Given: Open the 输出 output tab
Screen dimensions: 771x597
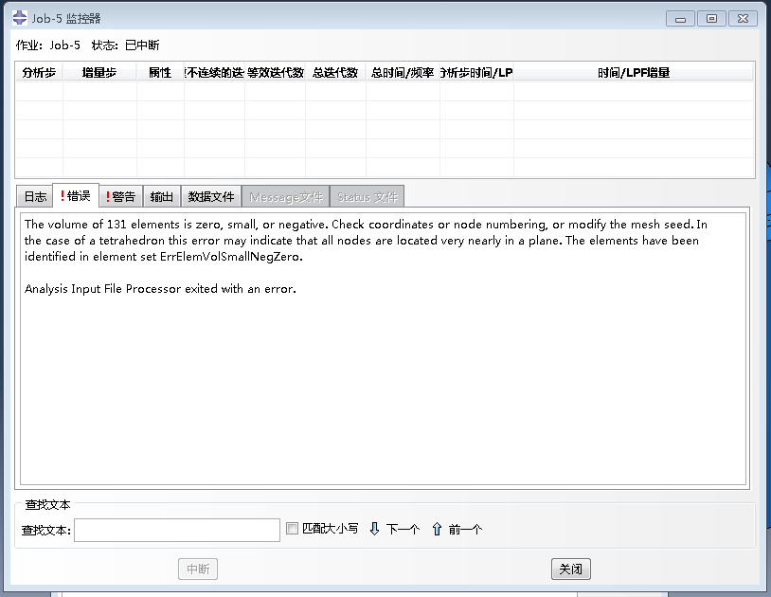Looking at the screenshot, I should [x=161, y=195].
